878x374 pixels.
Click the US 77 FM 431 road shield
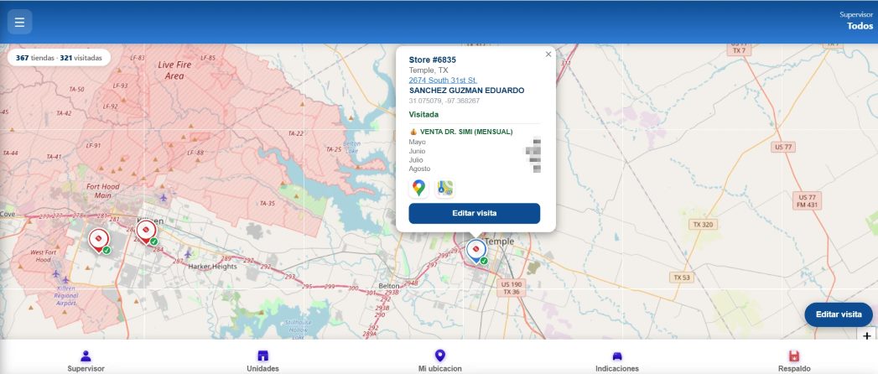(x=807, y=201)
